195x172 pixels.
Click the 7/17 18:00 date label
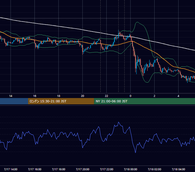pos(58,169)
